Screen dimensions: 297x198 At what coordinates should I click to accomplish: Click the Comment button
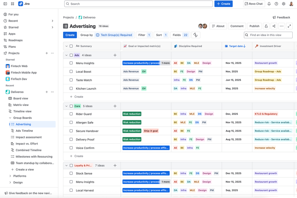click(237, 26)
